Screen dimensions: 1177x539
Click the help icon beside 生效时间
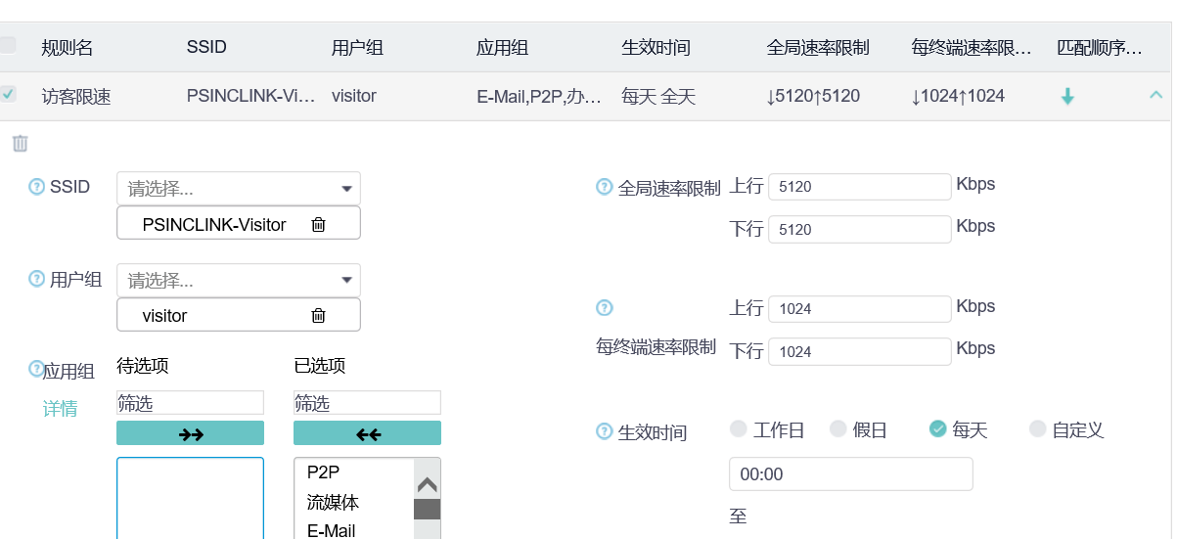[604, 431]
